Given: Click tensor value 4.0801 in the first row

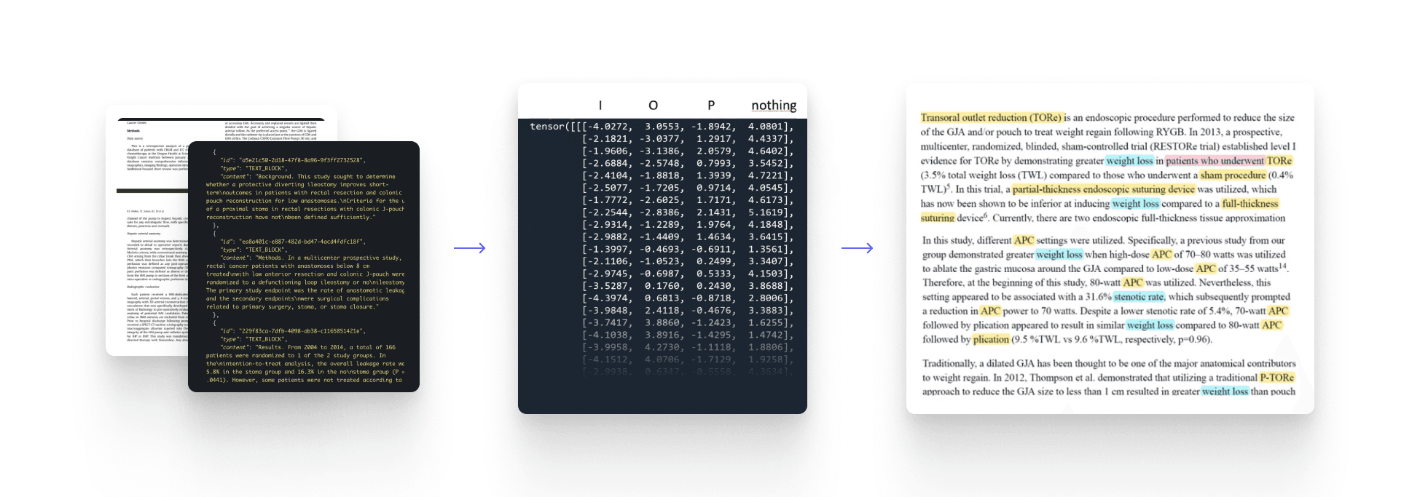Looking at the screenshot, I should (768, 127).
